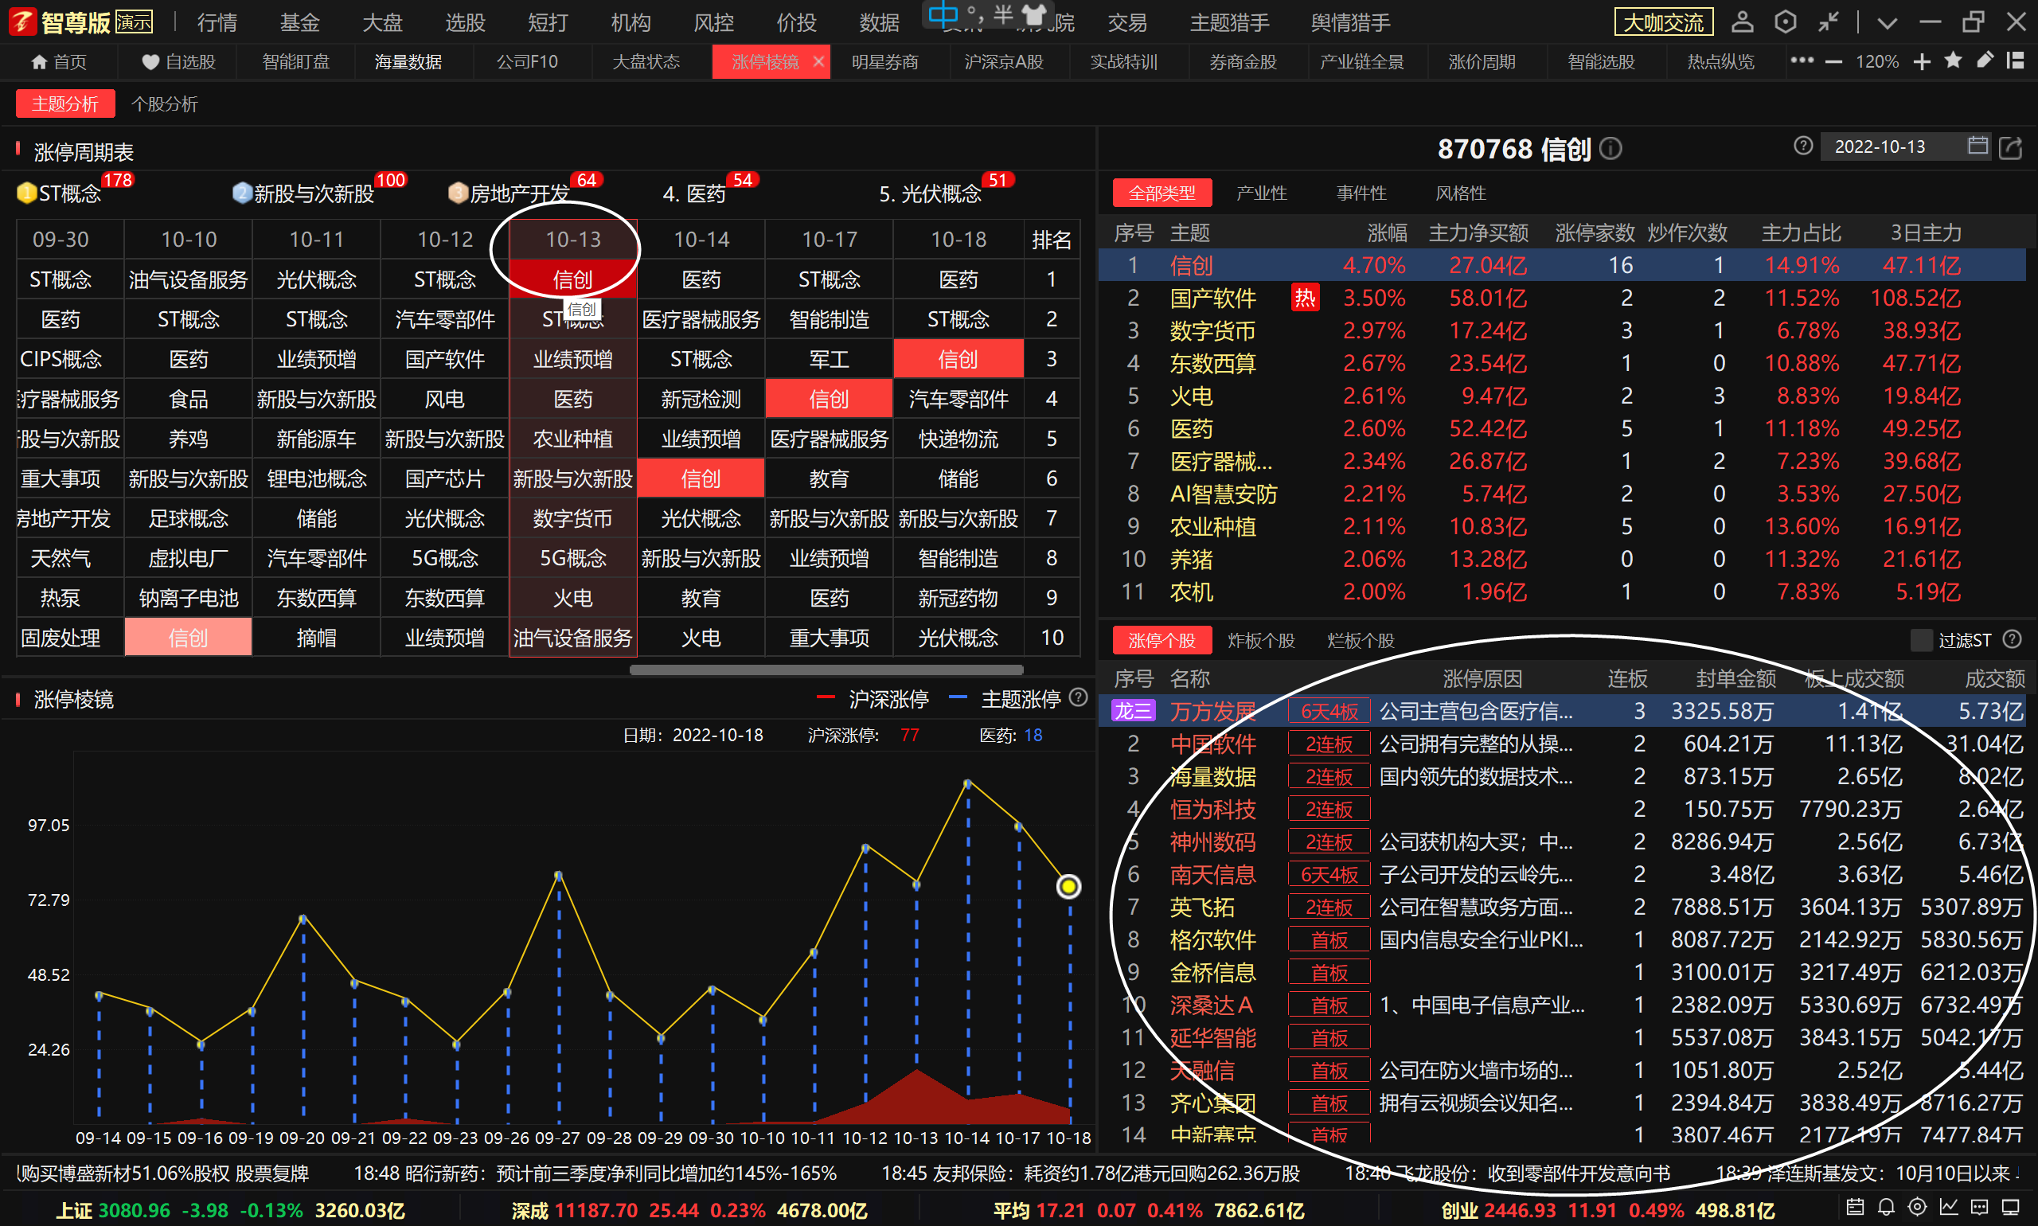Click the help icon beside the date field

point(1802,146)
